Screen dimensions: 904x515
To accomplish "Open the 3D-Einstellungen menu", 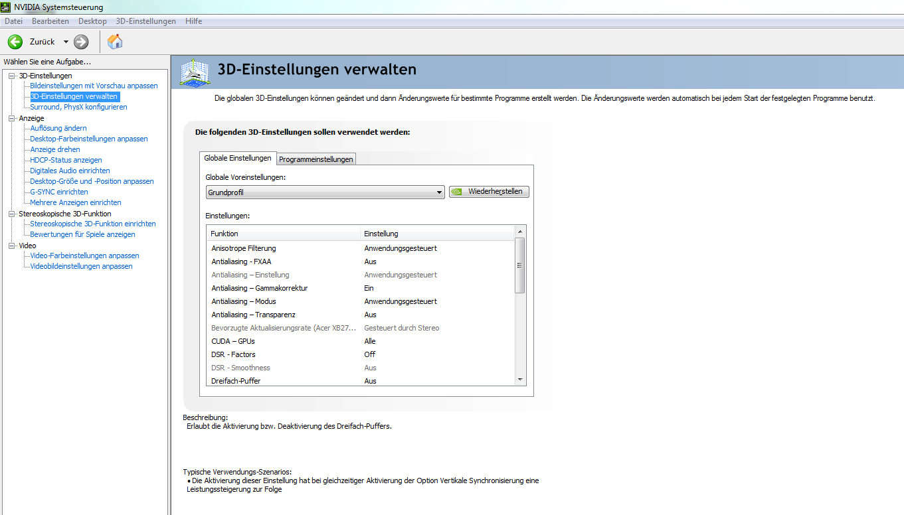I will click(x=146, y=21).
